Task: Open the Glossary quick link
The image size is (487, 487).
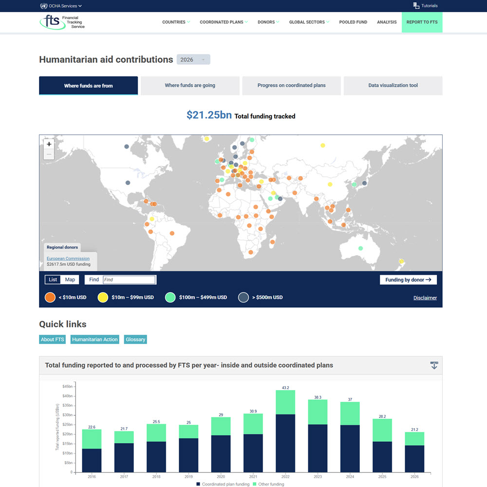Action: (x=135, y=339)
